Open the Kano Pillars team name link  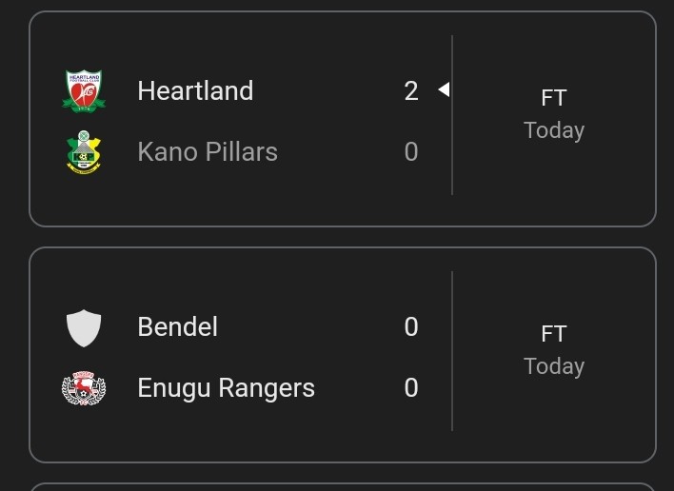208,151
